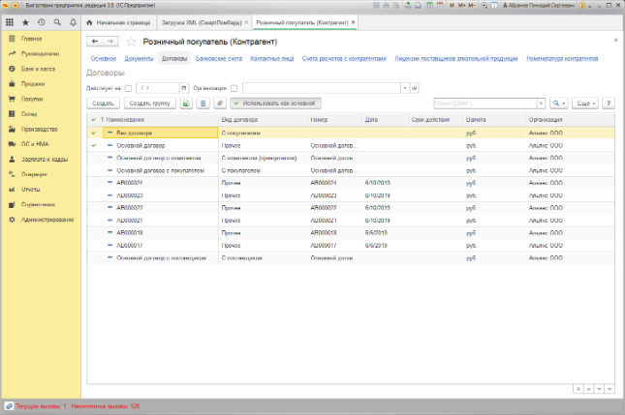Click the M+ memory button in title bar

pos(462,6)
